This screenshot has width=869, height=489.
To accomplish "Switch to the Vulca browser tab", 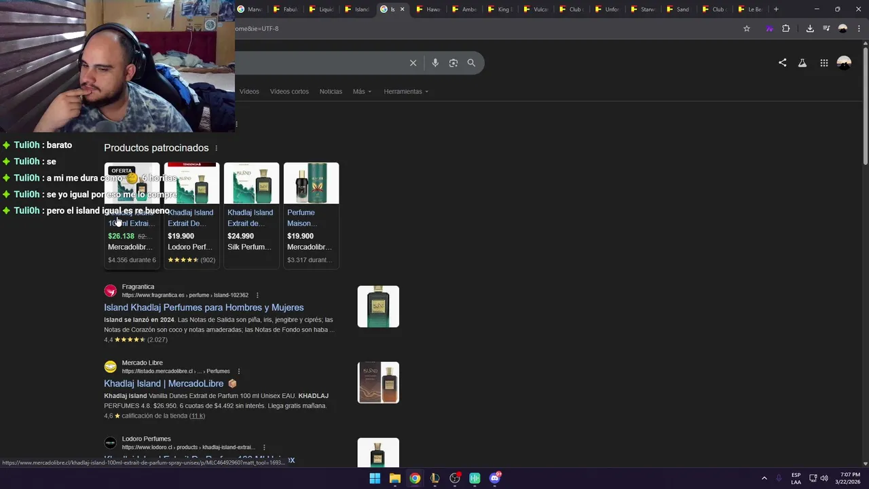I will pyautogui.click(x=537, y=10).
